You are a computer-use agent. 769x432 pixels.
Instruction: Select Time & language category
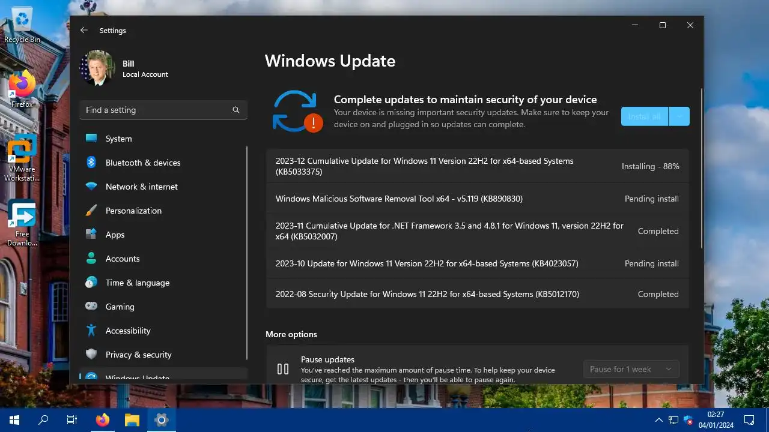(x=163, y=283)
